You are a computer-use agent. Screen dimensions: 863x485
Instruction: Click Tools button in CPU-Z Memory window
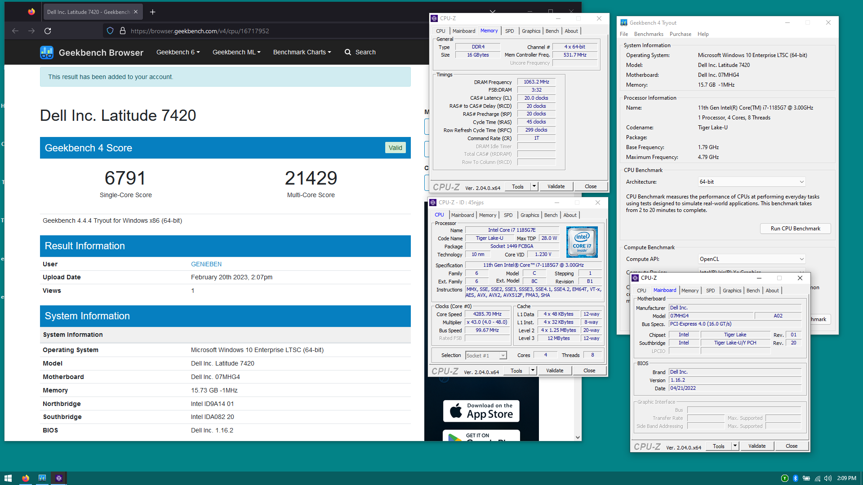[x=518, y=186]
